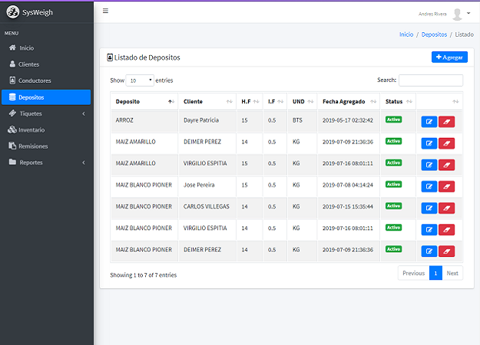Delete the CARLOS VILLEGAS deposit entry

(x=446, y=208)
